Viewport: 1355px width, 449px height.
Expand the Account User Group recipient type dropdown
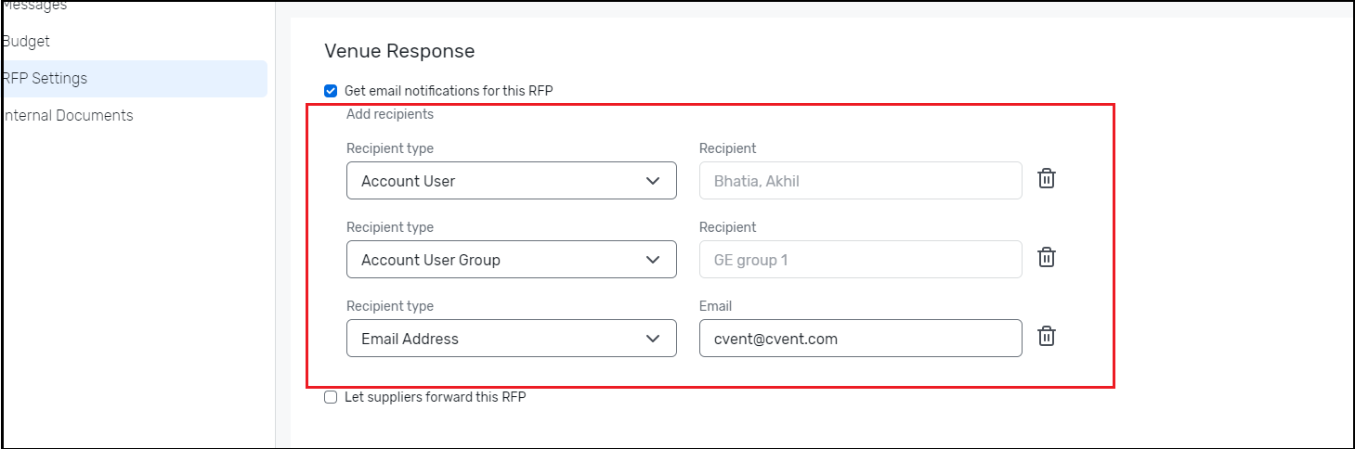click(512, 260)
